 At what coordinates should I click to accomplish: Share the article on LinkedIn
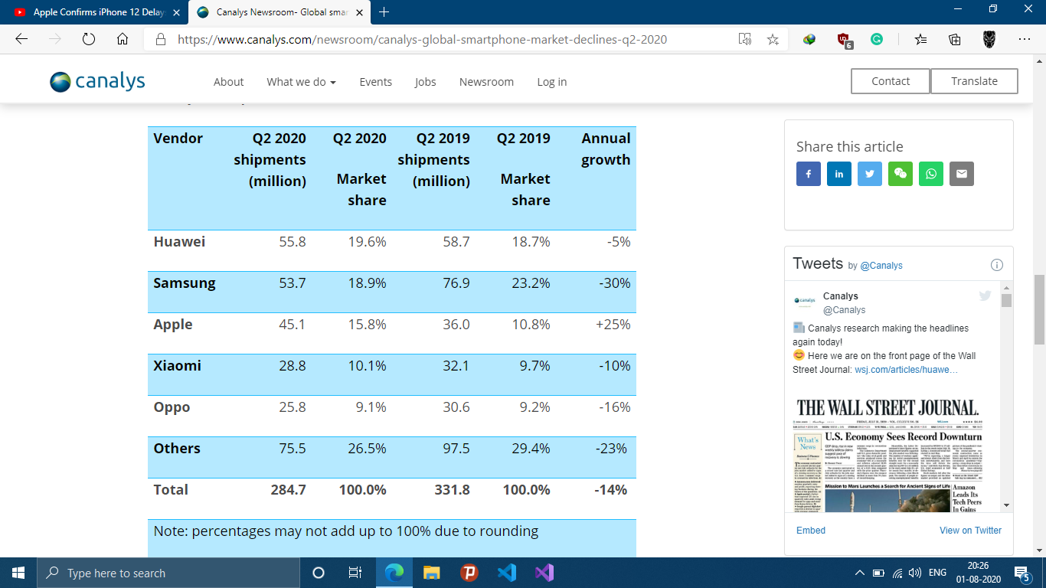838,174
